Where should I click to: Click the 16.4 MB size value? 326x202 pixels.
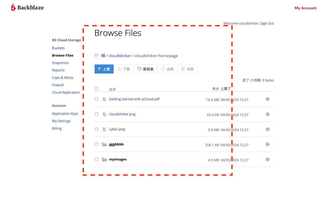(212, 100)
